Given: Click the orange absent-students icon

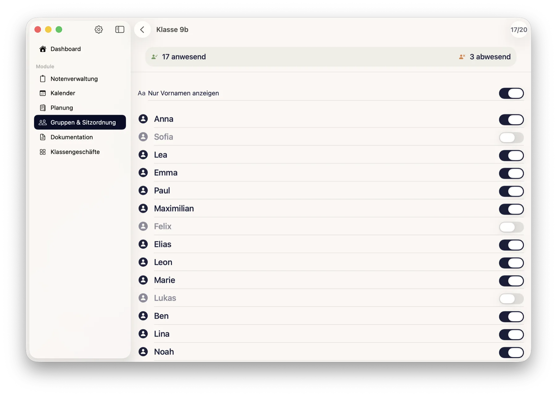Looking at the screenshot, I should click(462, 57).
